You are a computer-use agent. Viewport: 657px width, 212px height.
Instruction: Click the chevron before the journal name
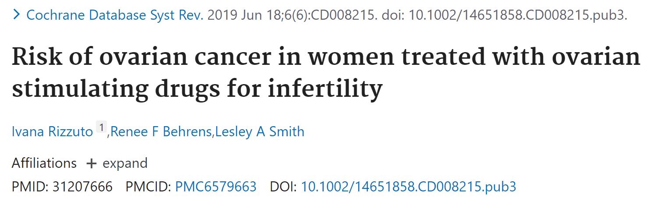pos(17,15)
